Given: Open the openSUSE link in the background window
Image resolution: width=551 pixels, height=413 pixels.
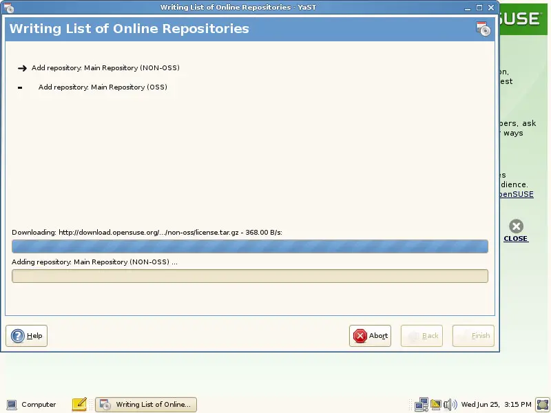Looking at the screenshot, I should [516, 194].
